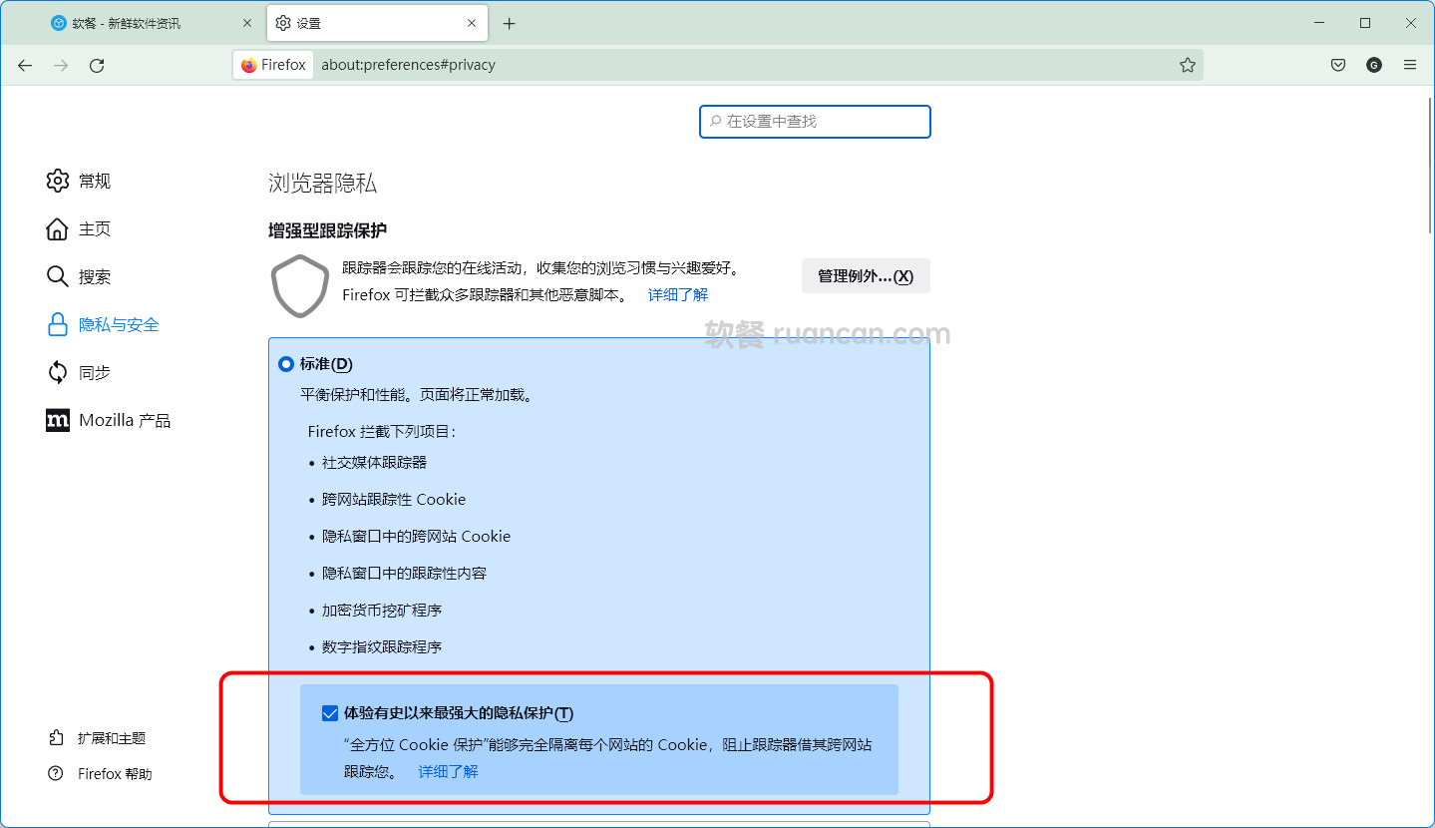Save page to Pocket
The image size is (1435, 828).
pos(1337,65)
